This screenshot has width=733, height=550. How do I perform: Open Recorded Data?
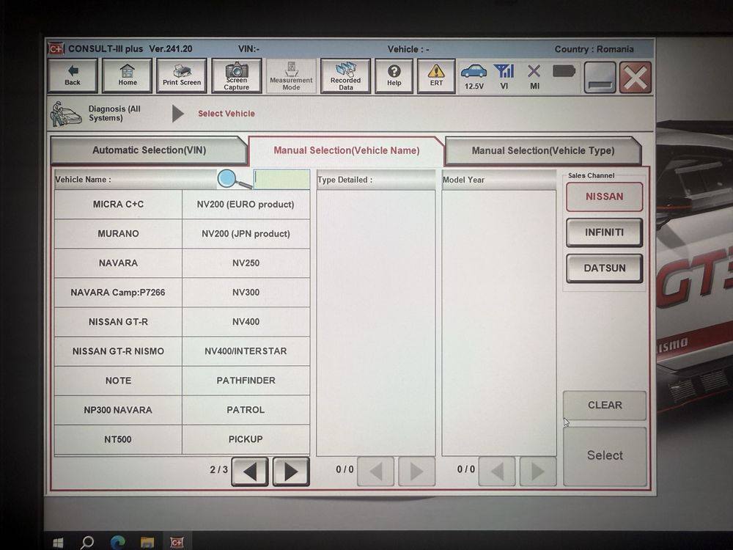coord(345,76)
